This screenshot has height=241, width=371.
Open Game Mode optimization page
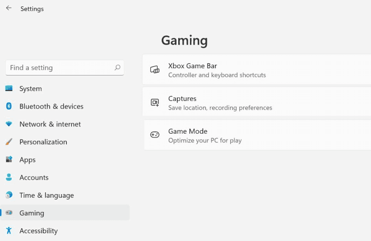tap(257, 135)
